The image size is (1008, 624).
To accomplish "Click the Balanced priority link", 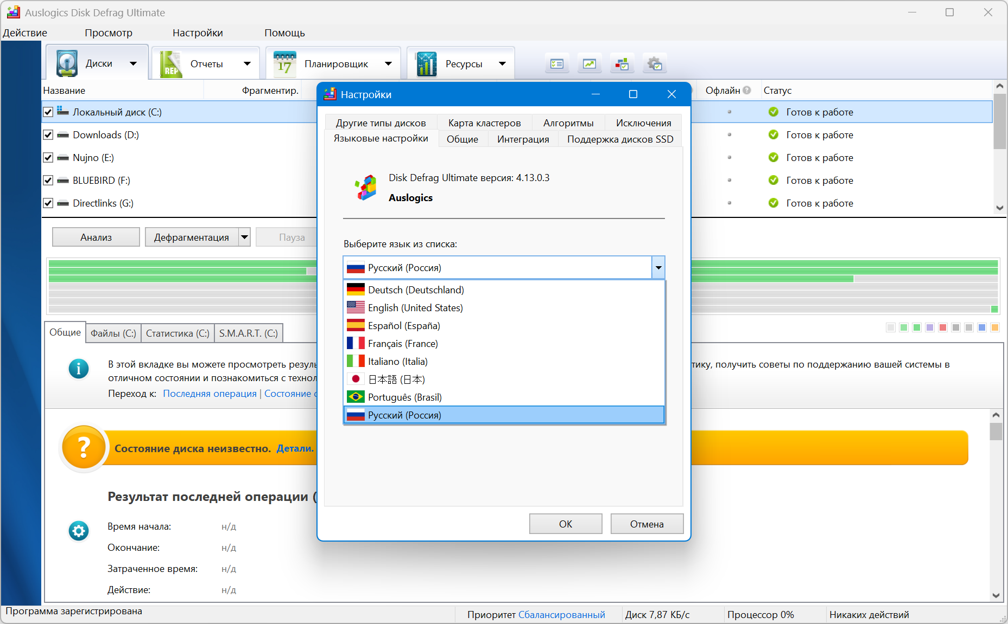I will pos(561,615).
